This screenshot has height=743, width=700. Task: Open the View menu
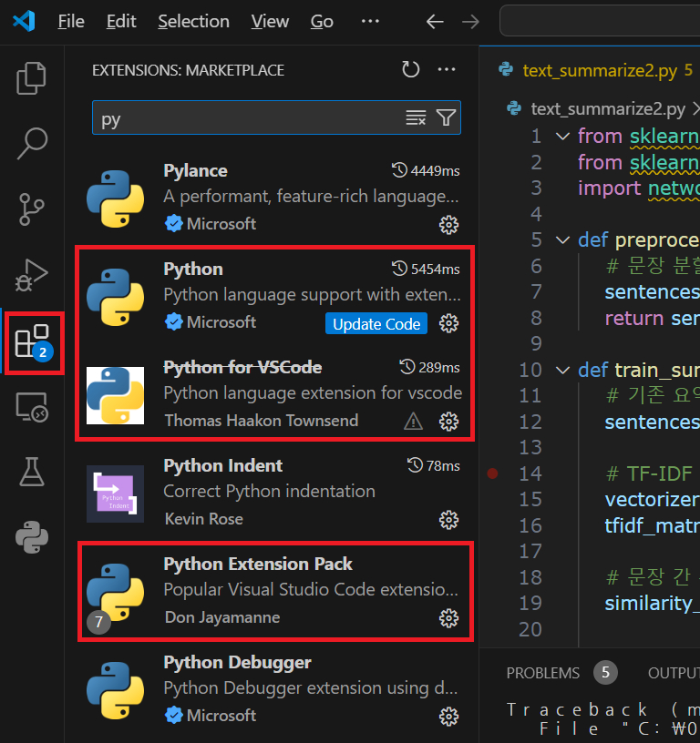click(270, 21)
